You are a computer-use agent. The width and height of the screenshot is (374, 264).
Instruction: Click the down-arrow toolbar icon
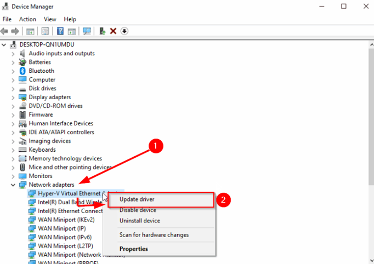tap(124, 31)
